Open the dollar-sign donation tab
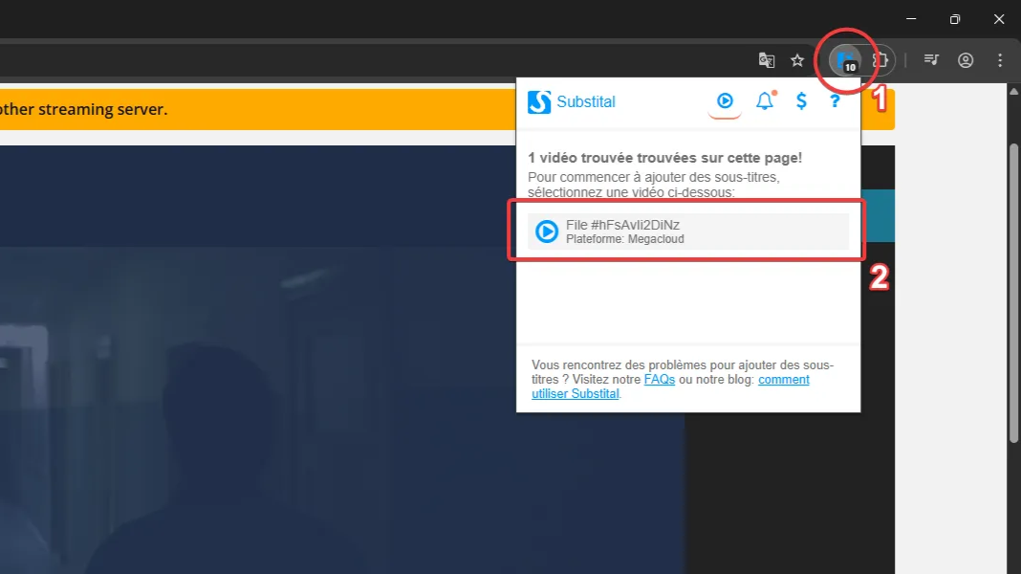The width and height of the screenshot is (1021, 574). click(801, 101)
